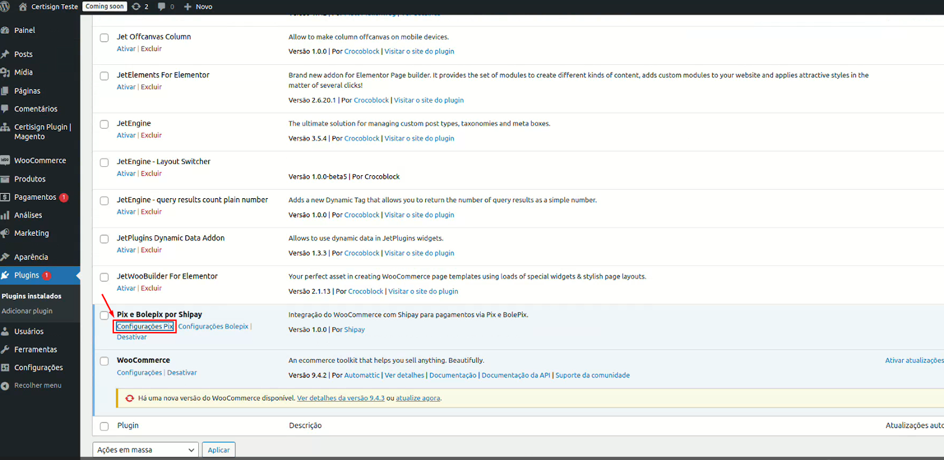
Task: Click the Mídia media icon
Action: [x=5, y=73]
